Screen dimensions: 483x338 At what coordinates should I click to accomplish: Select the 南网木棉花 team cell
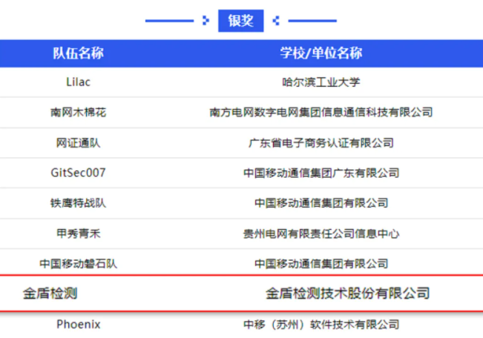pyautogui.click(x=78, y=112)
